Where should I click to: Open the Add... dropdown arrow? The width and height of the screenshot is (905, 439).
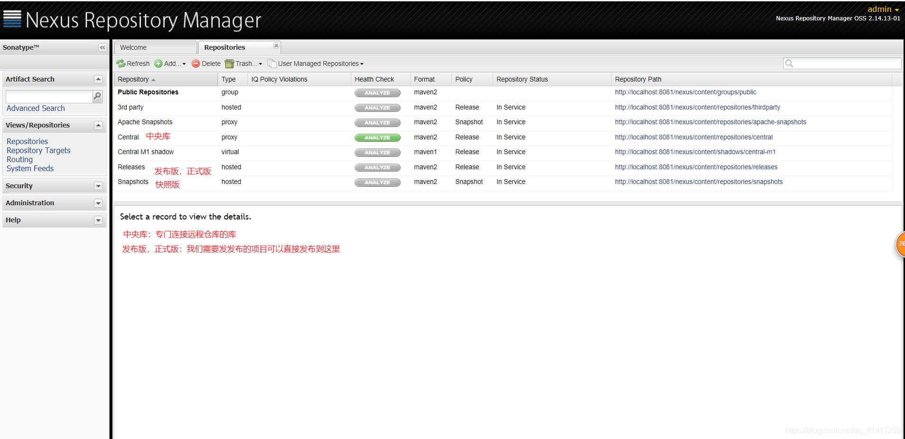pos(184,64)
